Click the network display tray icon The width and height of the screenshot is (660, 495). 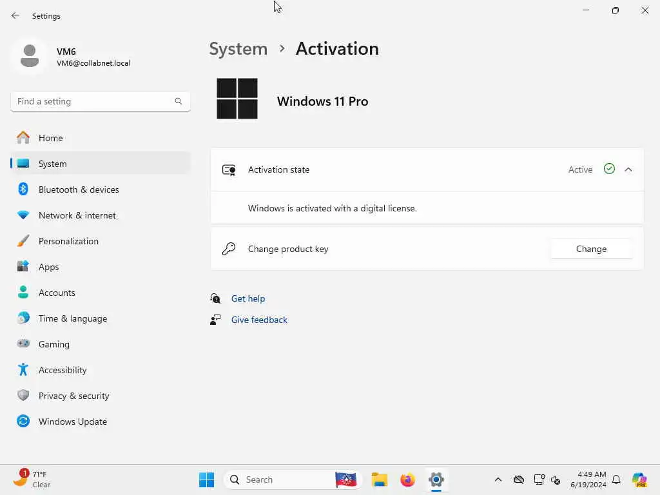pyautogui.click(x=539, y=480)
